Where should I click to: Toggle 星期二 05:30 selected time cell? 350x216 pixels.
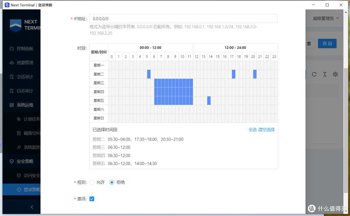coord(149,74)
